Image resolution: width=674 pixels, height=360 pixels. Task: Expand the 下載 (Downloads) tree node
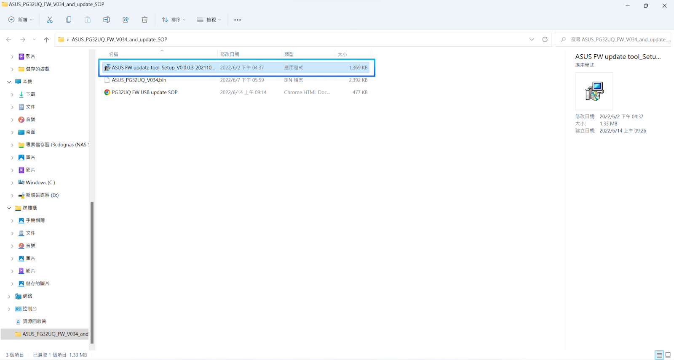coord(12,95)
